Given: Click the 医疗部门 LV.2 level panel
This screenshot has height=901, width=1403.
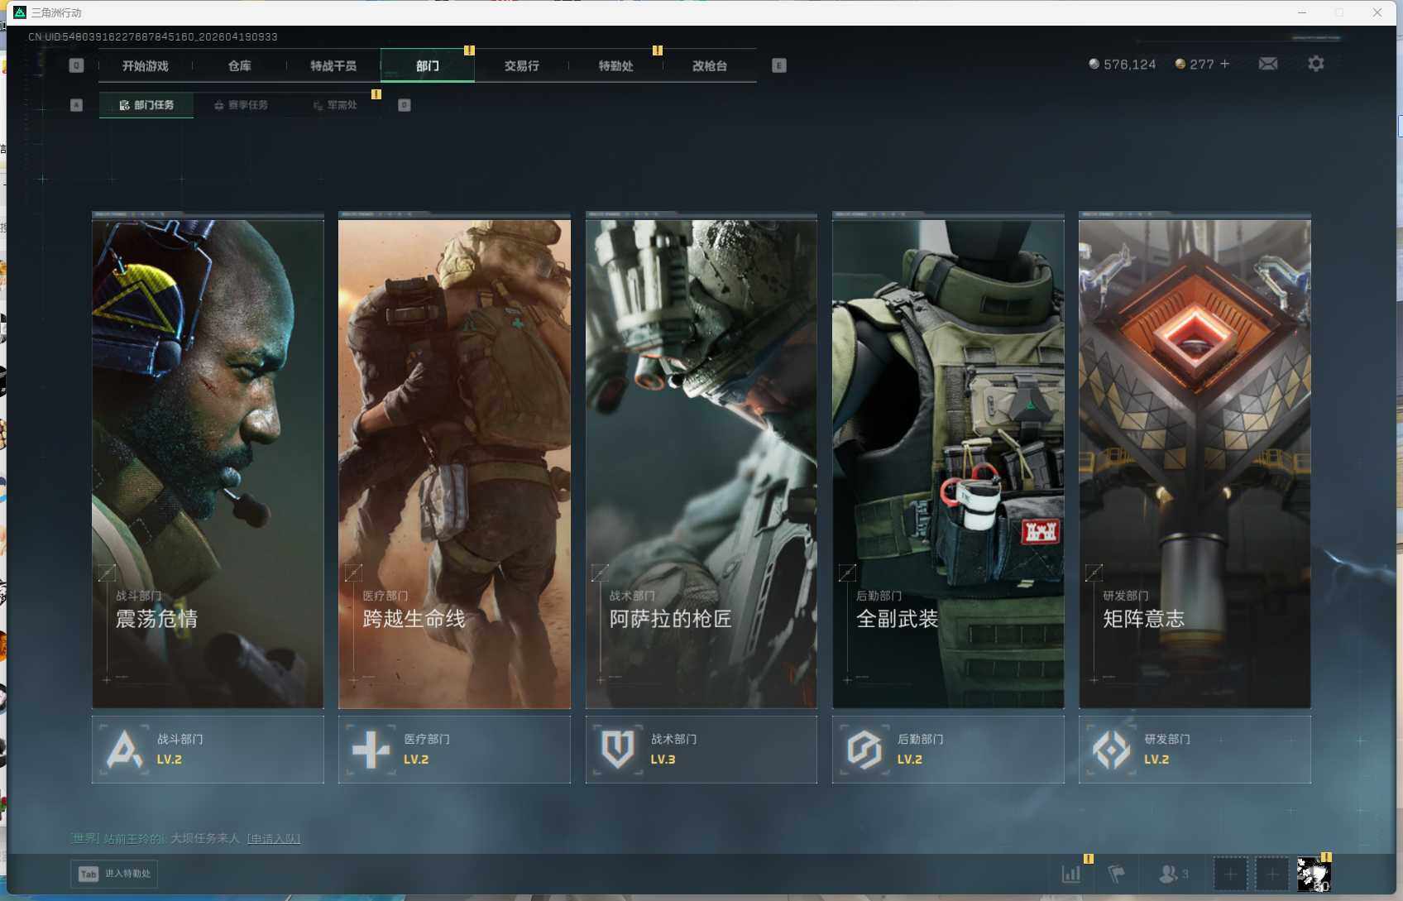Looking at the screenshot, I should tap(454, 750).
